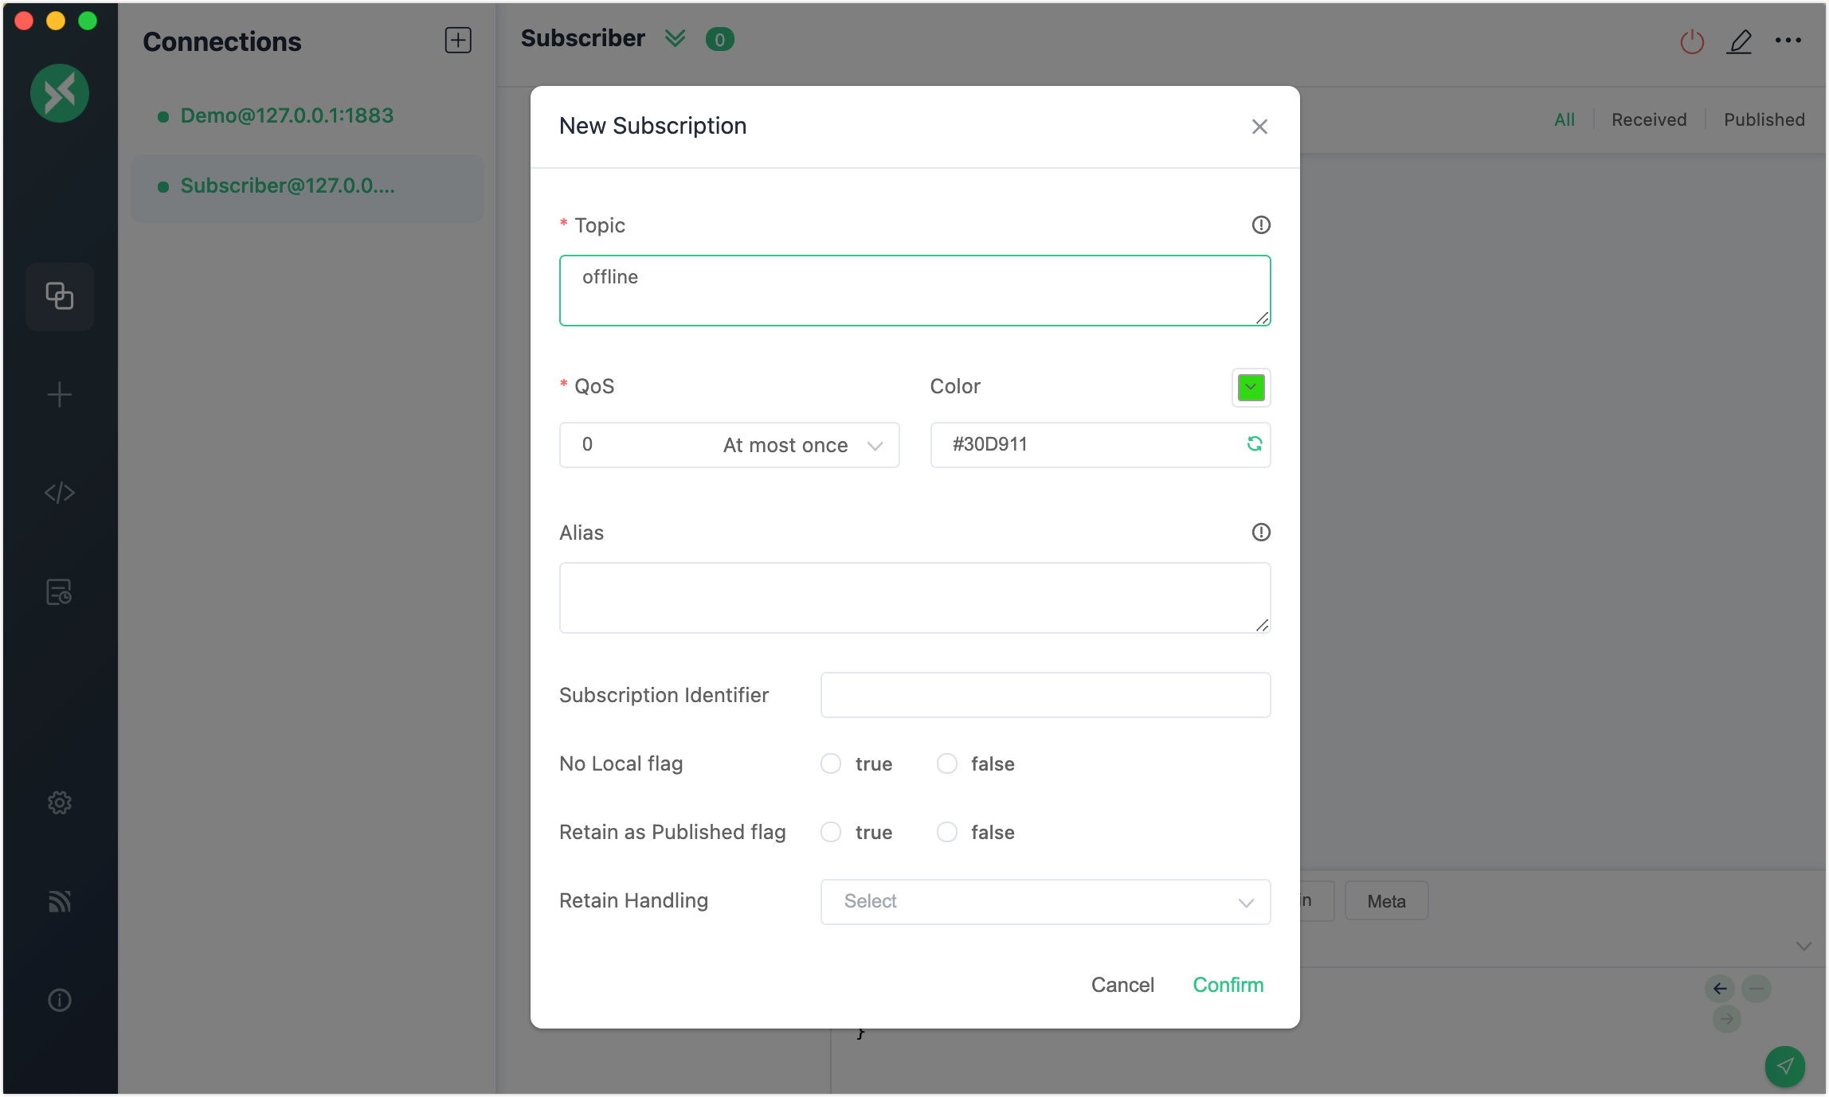Click the disconnect power icon
Viewport: 1829px width, 1097px height.
coord(1691,41)
